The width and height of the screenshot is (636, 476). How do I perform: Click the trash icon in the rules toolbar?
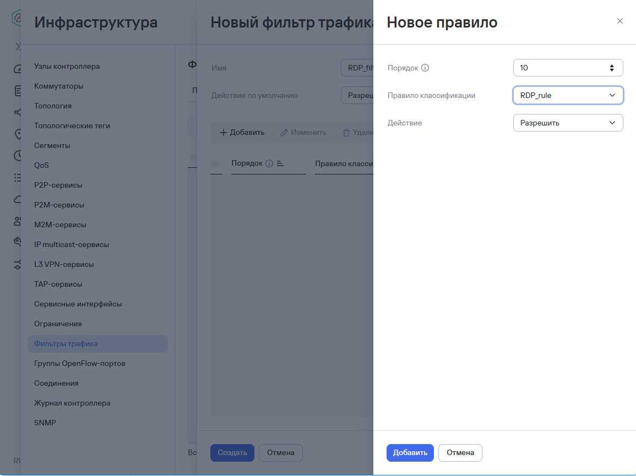click(346, 133)
